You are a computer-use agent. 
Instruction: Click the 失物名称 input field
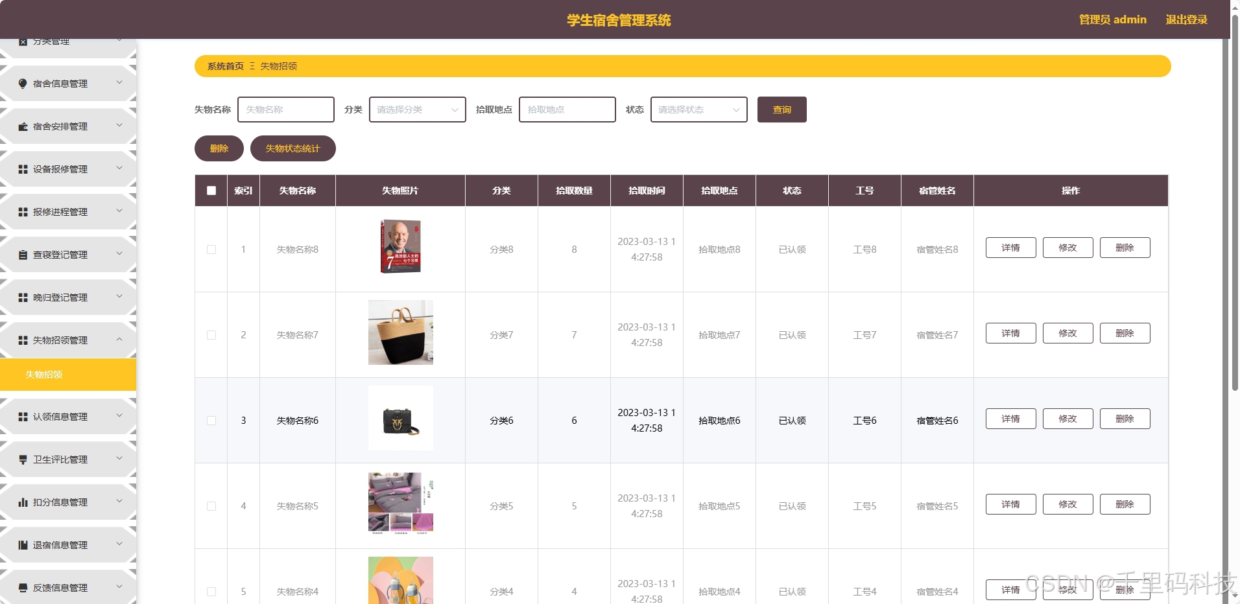(x=286, y=110)
